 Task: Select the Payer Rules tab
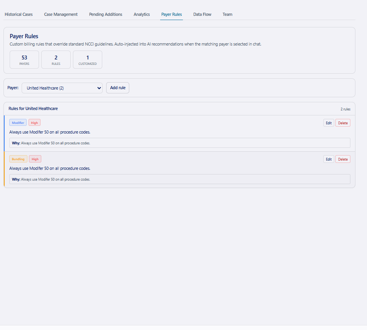point(172,14)
